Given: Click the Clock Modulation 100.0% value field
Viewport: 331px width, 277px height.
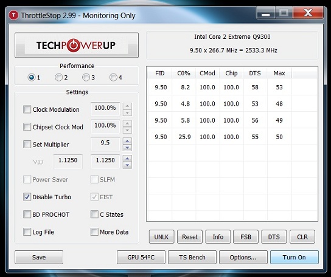Looking at the screenshot, I should tap(105, 109).
